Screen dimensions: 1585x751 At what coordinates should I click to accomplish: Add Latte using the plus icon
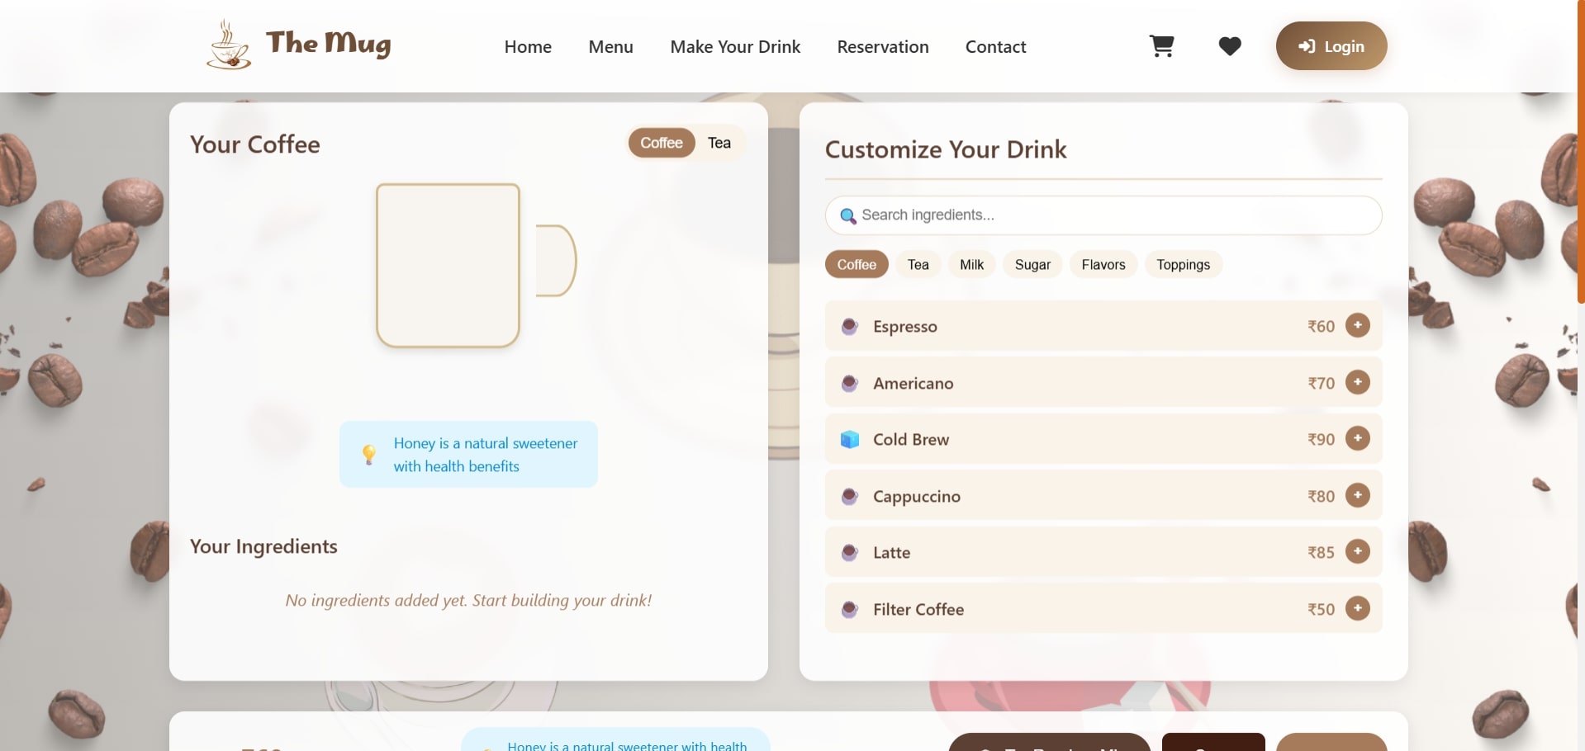(1357, 551)
